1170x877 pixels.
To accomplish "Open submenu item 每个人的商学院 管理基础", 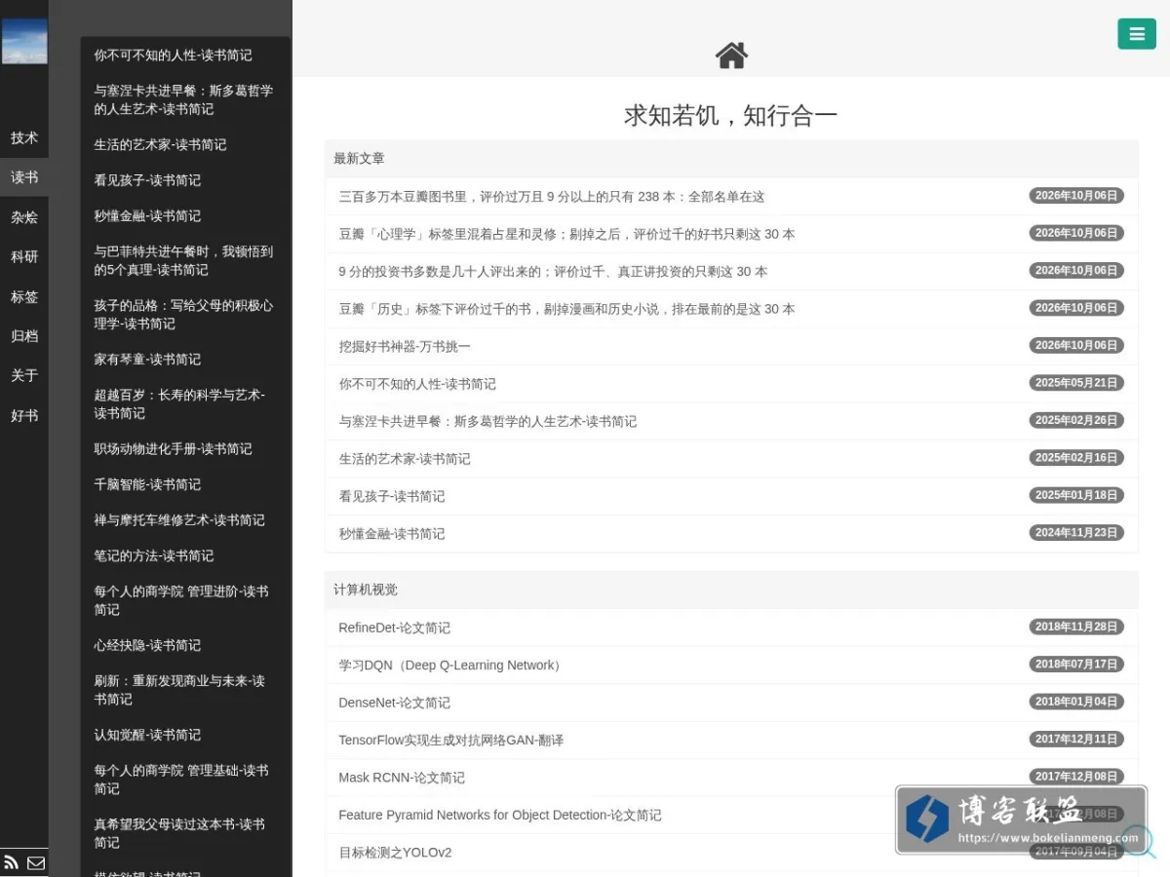I will (185, 780).
